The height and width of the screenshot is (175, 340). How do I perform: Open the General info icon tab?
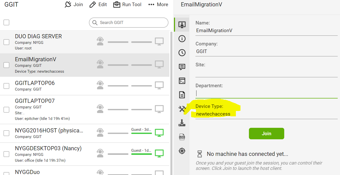182,39
